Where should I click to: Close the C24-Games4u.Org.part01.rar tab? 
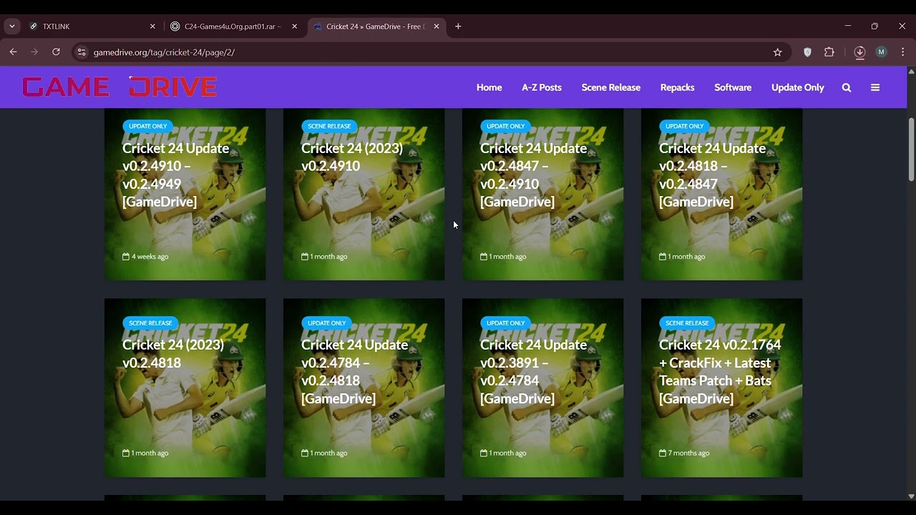pos(294,26)
